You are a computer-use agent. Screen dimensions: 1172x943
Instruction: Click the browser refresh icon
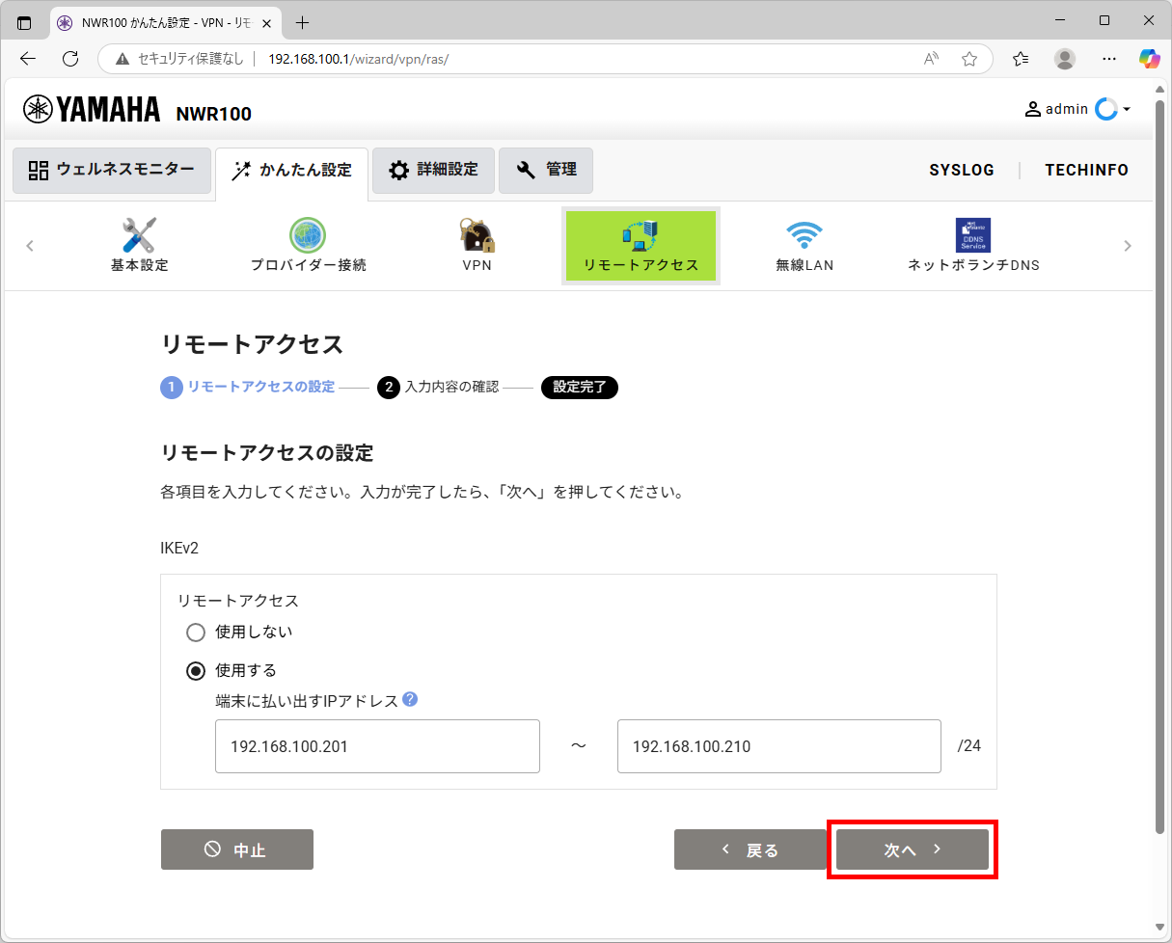coord(69,59)
